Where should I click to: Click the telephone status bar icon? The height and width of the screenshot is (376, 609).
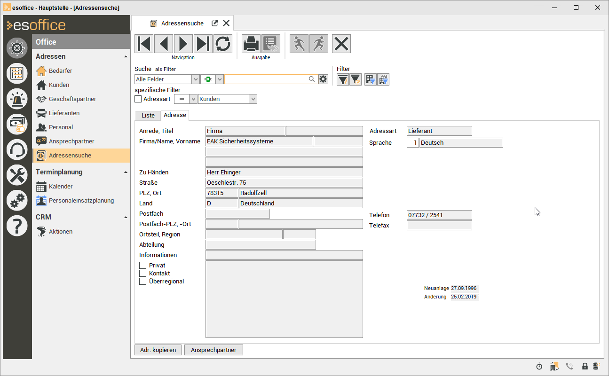pos(569,366)
